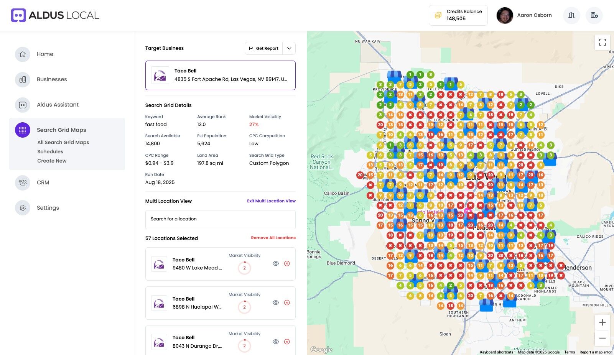Toggle visibility of 8043 N Durango Dr location
Image resolution: width=614 pixels, height=355 pixels.
click(x=276, y=342)
